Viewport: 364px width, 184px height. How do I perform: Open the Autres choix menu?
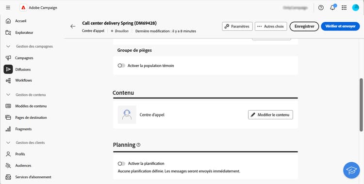[x=271, y=26]
